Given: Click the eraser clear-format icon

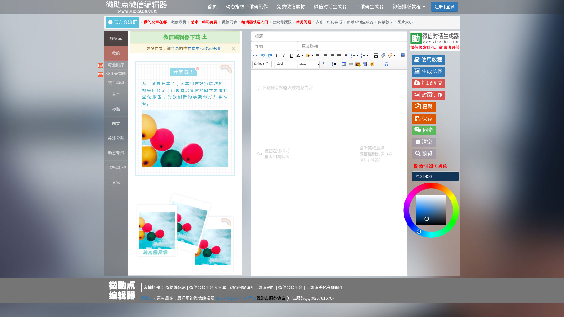Looking at the screenshot, I should point(383,55).
